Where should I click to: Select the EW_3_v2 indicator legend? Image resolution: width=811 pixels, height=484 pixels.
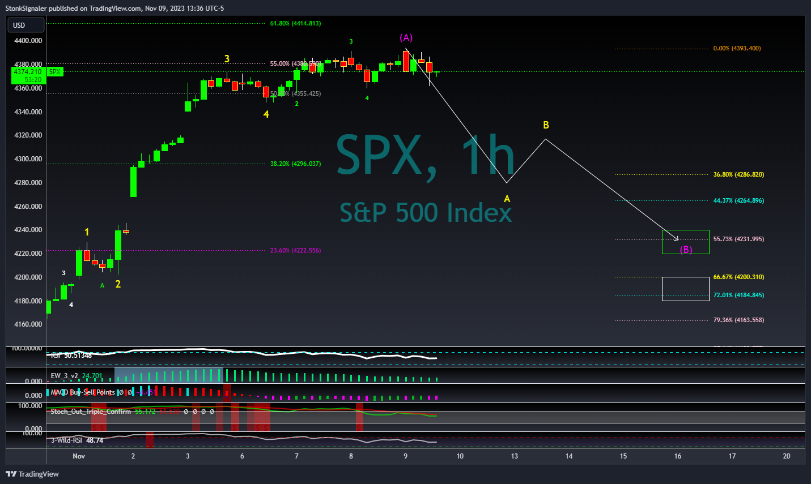click(x=77, y=375)
